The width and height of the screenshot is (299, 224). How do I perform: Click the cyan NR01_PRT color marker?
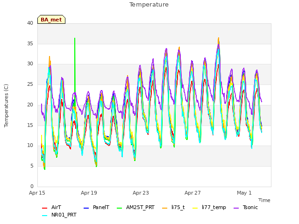click(x=44, y=216)
